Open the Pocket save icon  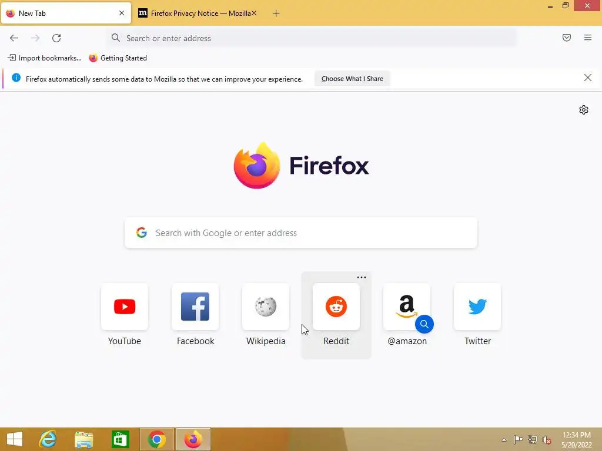pos(567,38)
